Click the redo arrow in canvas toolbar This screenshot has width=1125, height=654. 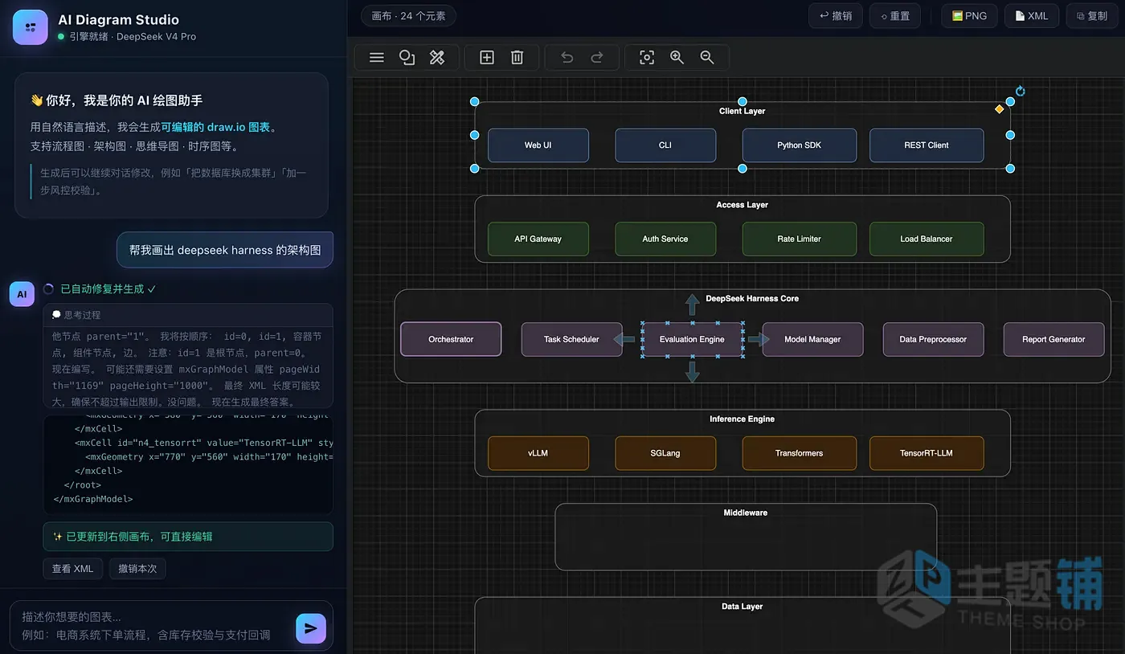tap(597, 57)
